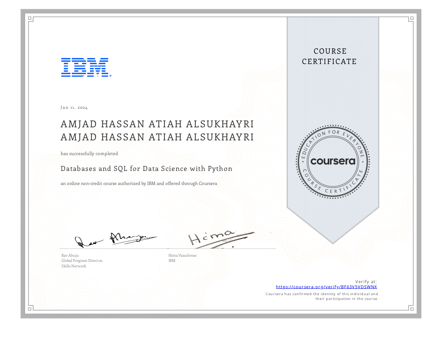Click the bottom-left corner ornament square

pos(30,309)
